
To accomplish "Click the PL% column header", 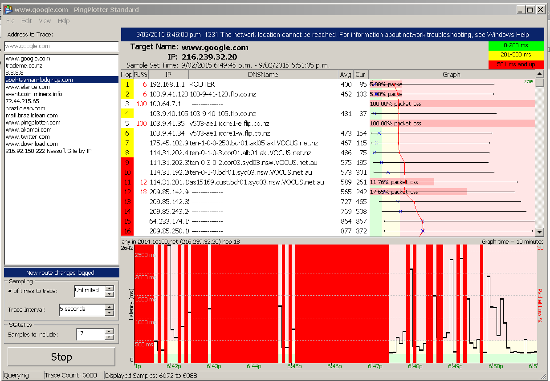I will coord(141,75).
